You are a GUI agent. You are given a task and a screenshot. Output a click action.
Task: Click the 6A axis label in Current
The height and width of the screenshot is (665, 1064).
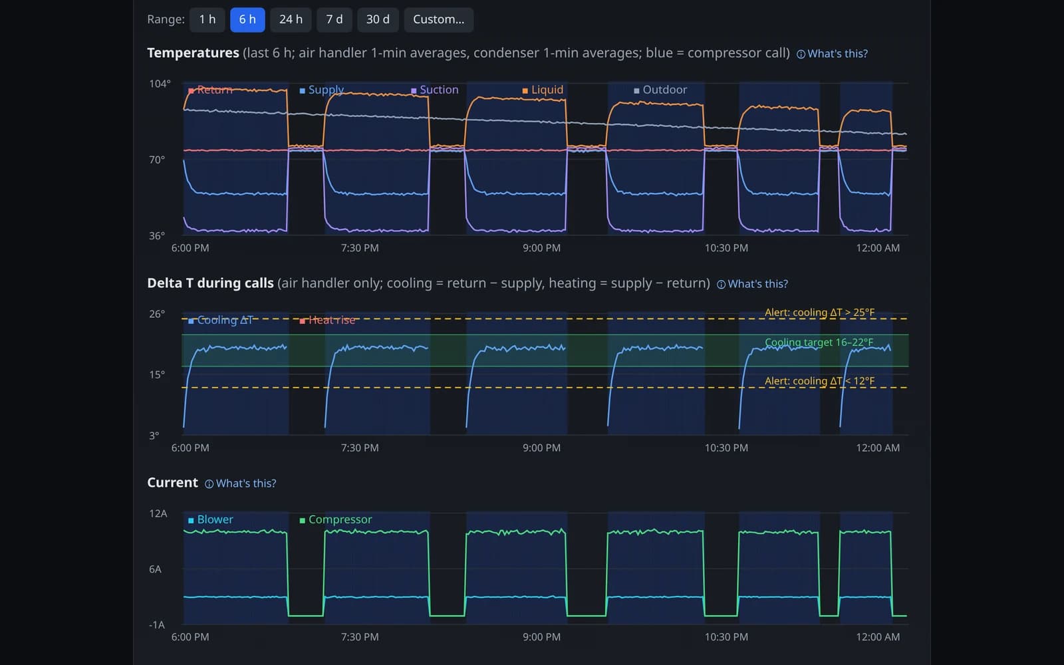coord(155,569)
